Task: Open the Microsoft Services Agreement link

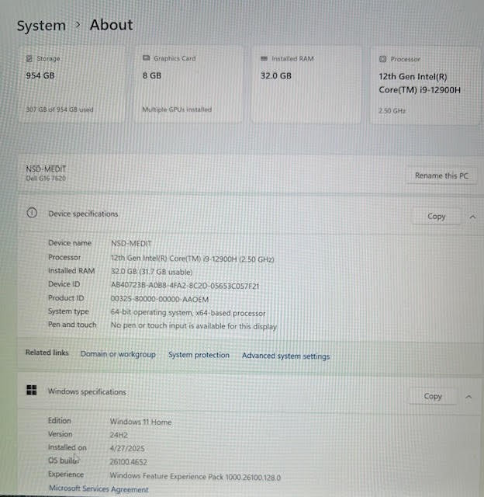Action: click(x=99, y=489)
